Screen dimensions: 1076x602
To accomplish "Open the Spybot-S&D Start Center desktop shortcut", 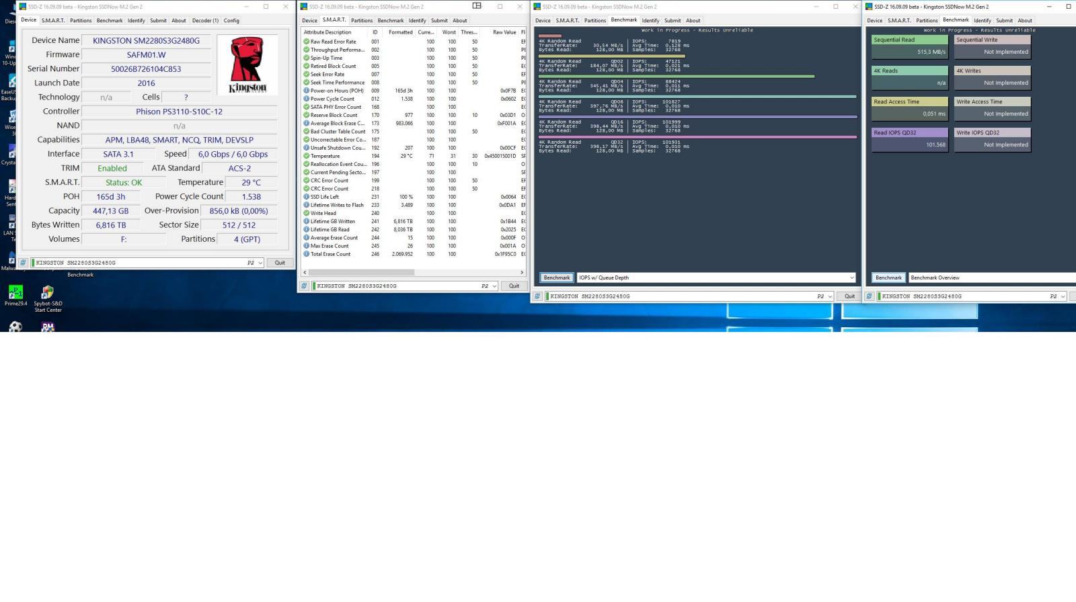I will click(48, 299).
